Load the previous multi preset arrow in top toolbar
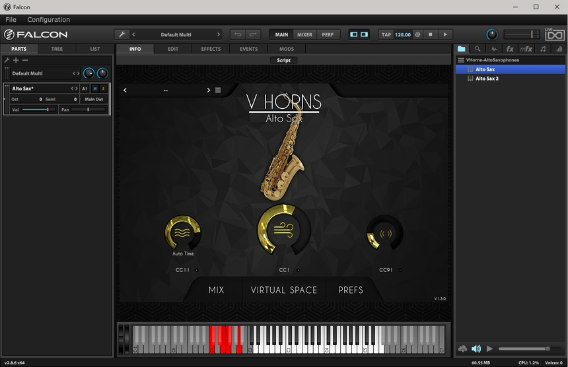This screenshot has height=367, width=568. click(x=133, y=34)
